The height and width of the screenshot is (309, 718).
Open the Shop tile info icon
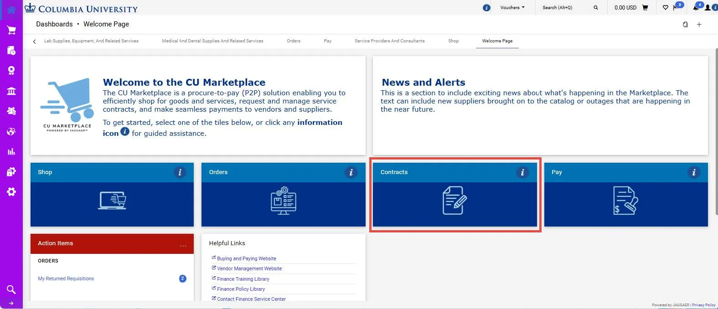pyautogui.click(x=180, y=172)
